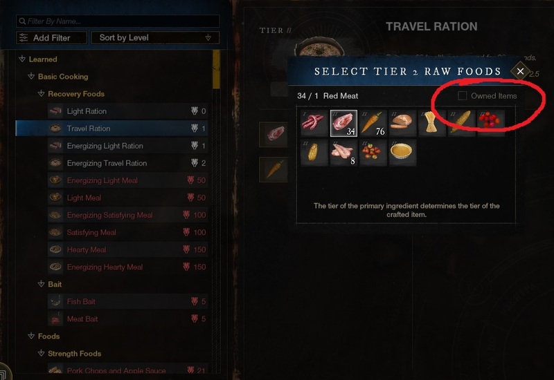Collapse the Bait category
The image size is (554, 380).
pyautogui.click(x=41, y=284)
